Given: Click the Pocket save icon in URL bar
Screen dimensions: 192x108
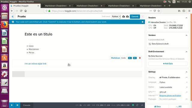Looking at the screenshot, I should (155, 11).
